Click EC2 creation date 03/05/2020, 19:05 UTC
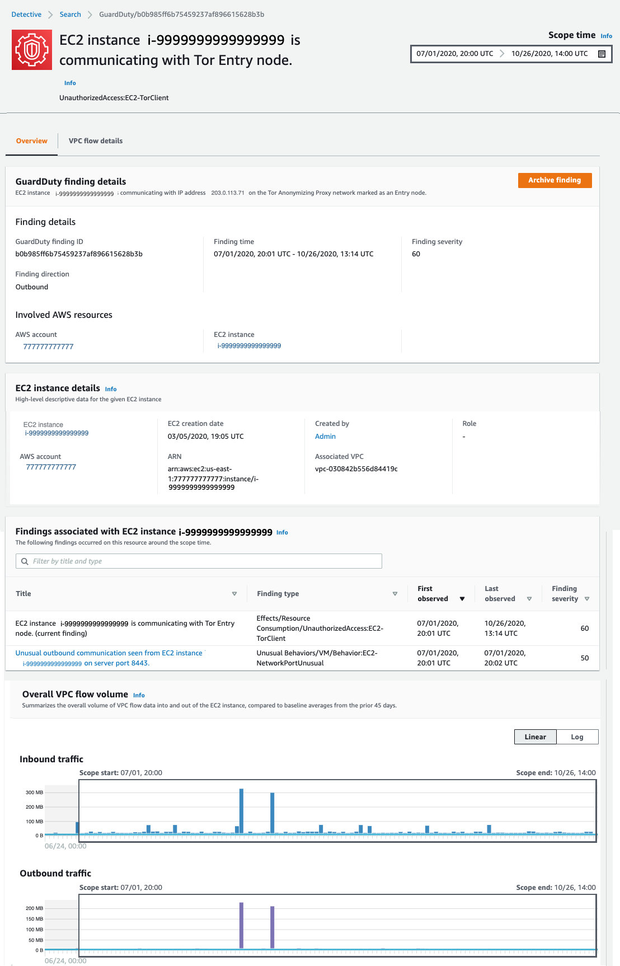The width and height of the screenshot is (620, 966). point(205,437)
